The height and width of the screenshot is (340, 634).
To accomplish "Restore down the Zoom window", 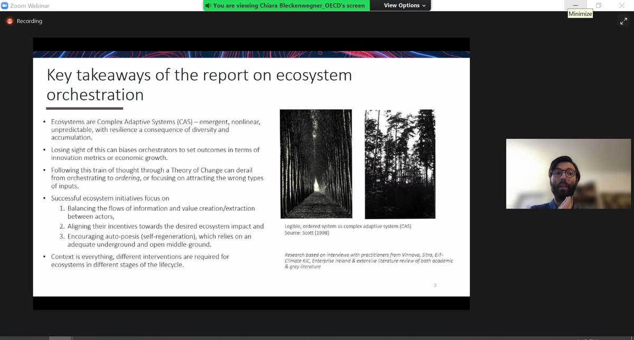I will coord(599,5).
